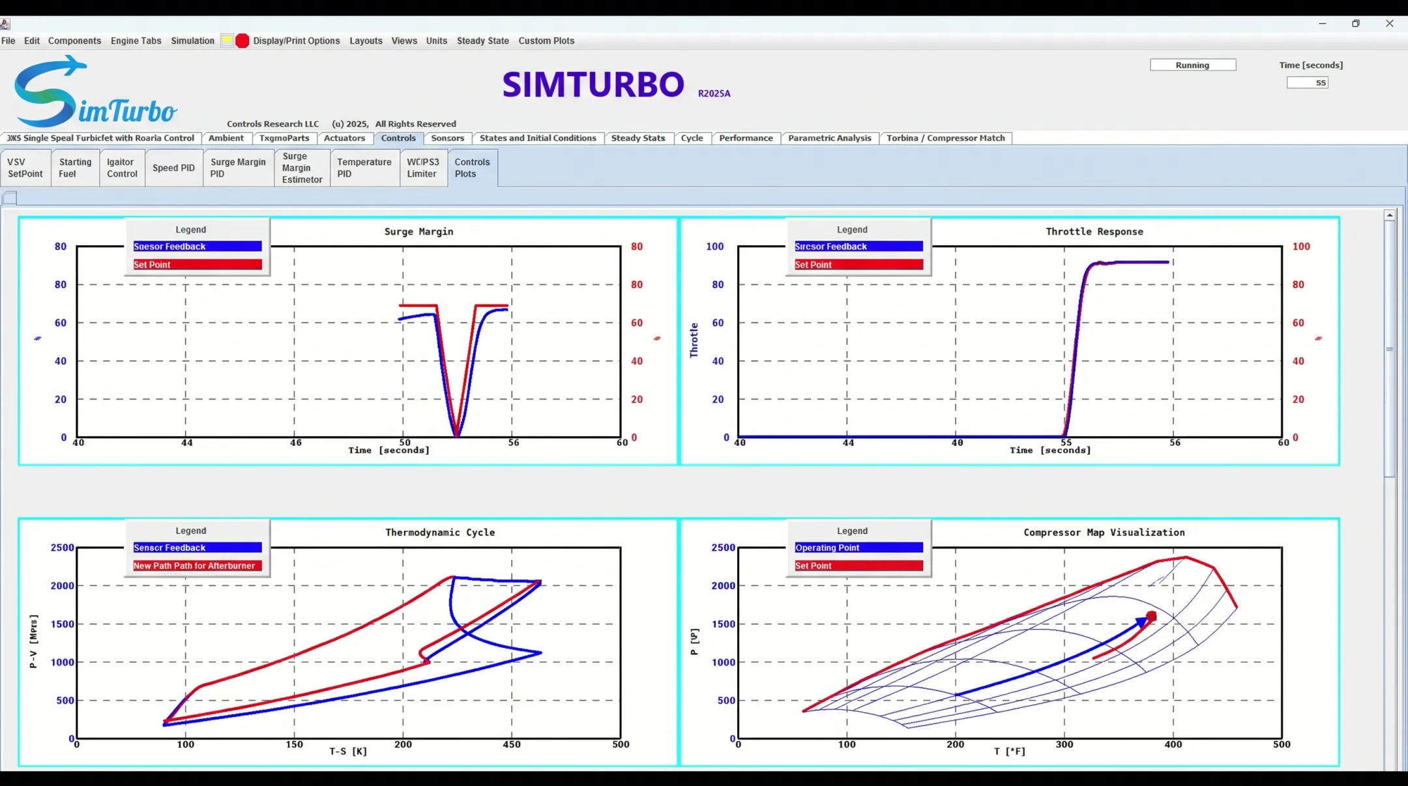Click the app icon in title bar
Image resolution: width=1408 pixels, height=786 pixels.
[5, 24]
